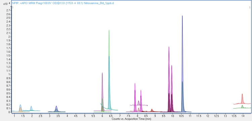Viewport: 252px width, 121px height.
Task: Click the 2.7 tick on the counts axis
Action: click(x=8, y=10)
